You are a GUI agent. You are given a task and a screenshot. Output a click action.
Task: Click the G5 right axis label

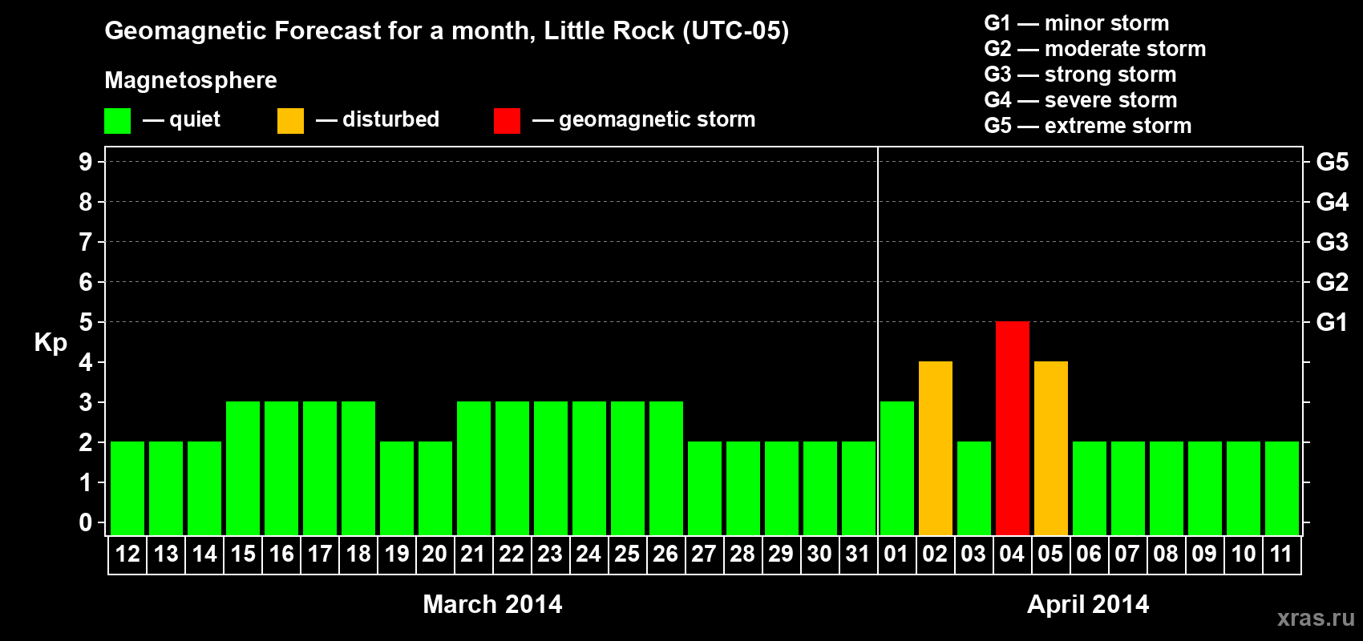pyautogui.click(x=1333, y=162)
